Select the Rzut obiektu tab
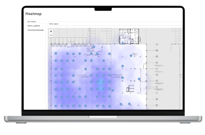This screenshot has width=205, height=135. click(x=35, y=22)
